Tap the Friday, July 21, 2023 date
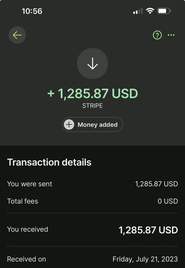Screen dimensions: 185x268 145,259
